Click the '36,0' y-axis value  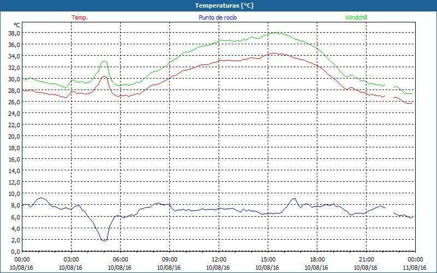(14, 45)
